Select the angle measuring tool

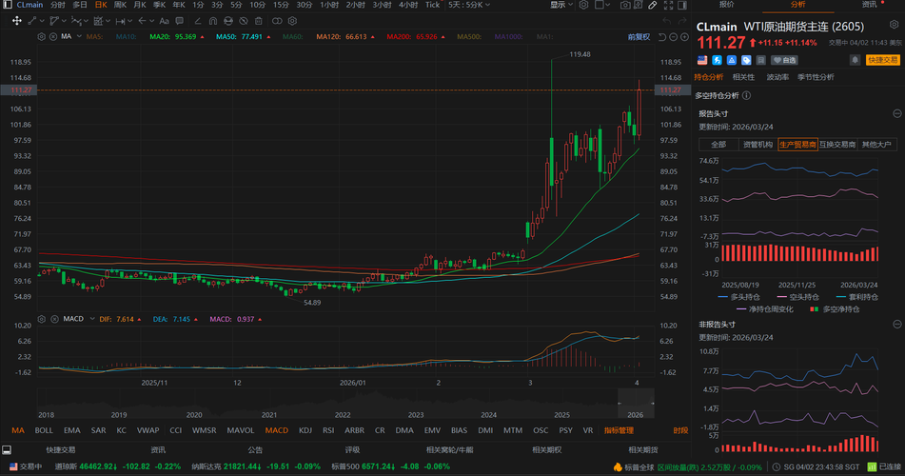(198, 21)
